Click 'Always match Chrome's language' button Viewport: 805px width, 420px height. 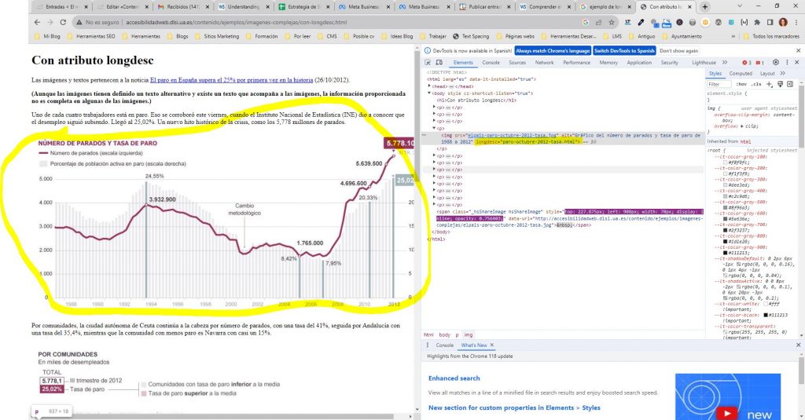553,51
